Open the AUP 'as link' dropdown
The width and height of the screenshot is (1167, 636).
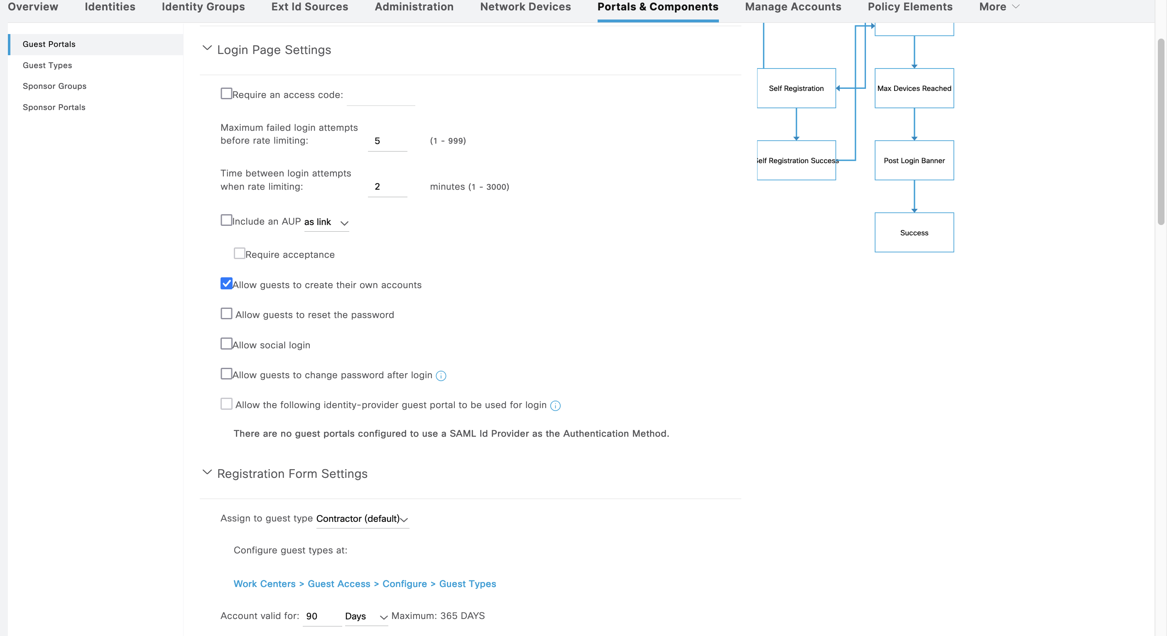(326, 223)
